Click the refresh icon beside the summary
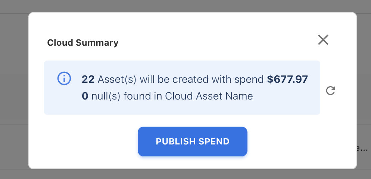Image resolution: width=371 pixels, height=179 pixels. [330, 91]
